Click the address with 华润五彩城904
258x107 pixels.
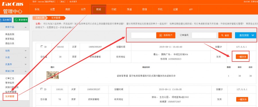[x=171, y=54]
